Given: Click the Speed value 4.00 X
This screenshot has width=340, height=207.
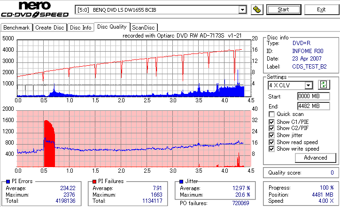Looking at the screenshot, I should pyautogui.click(x=326, y=201).
